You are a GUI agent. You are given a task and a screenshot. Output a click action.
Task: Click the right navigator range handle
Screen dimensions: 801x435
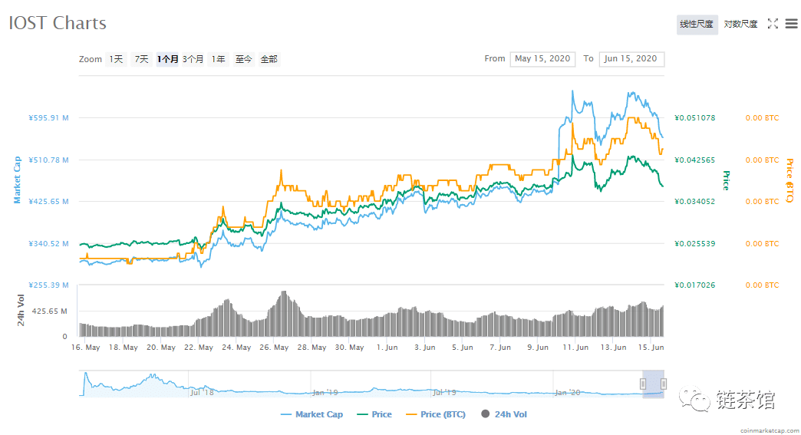[x=663, y=384]
